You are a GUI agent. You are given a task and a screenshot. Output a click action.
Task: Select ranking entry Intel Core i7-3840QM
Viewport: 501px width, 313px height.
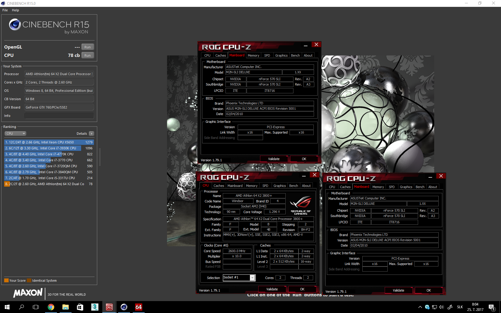49,172
